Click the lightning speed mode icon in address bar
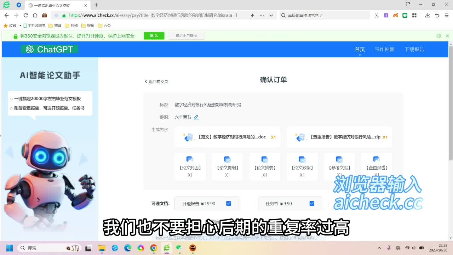Screen dimensions: 453x255 click(252, 15)
